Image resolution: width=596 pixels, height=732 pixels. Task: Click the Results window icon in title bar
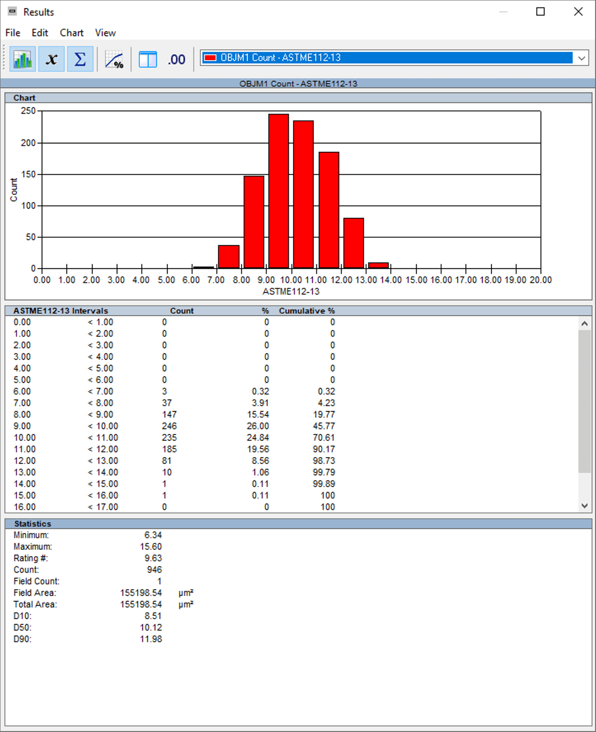[12, 12]
